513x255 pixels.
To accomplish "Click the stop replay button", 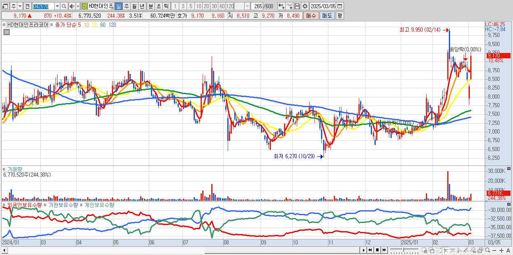I will pos(377,250).
